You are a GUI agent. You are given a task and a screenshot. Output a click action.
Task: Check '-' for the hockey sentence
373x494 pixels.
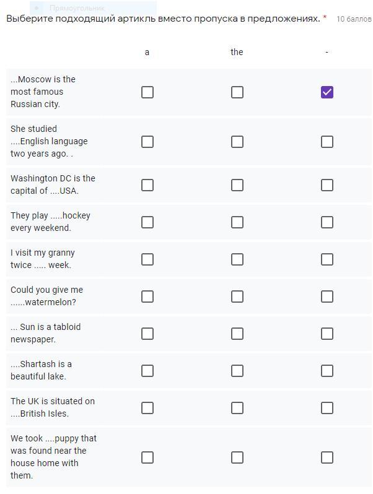click(327, 222)
